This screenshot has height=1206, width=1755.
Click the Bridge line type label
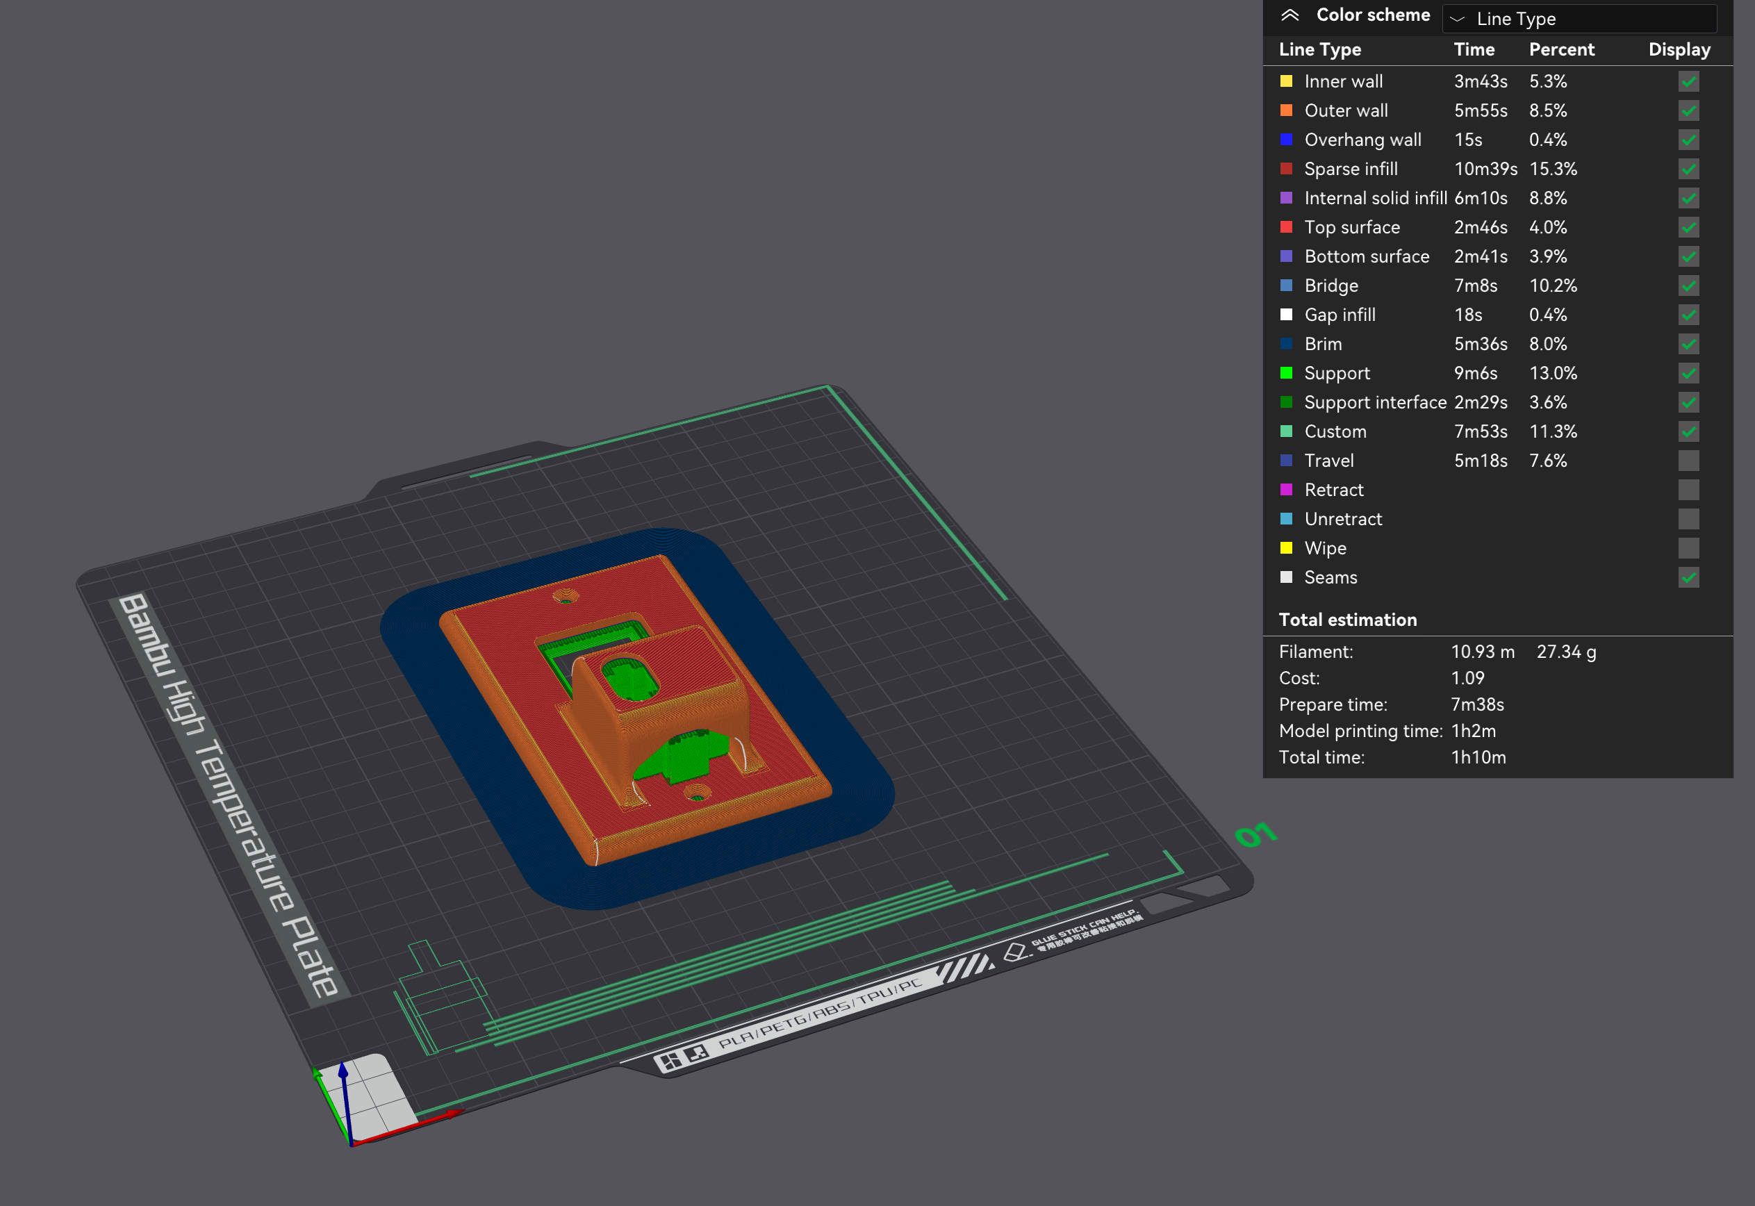1330,286
